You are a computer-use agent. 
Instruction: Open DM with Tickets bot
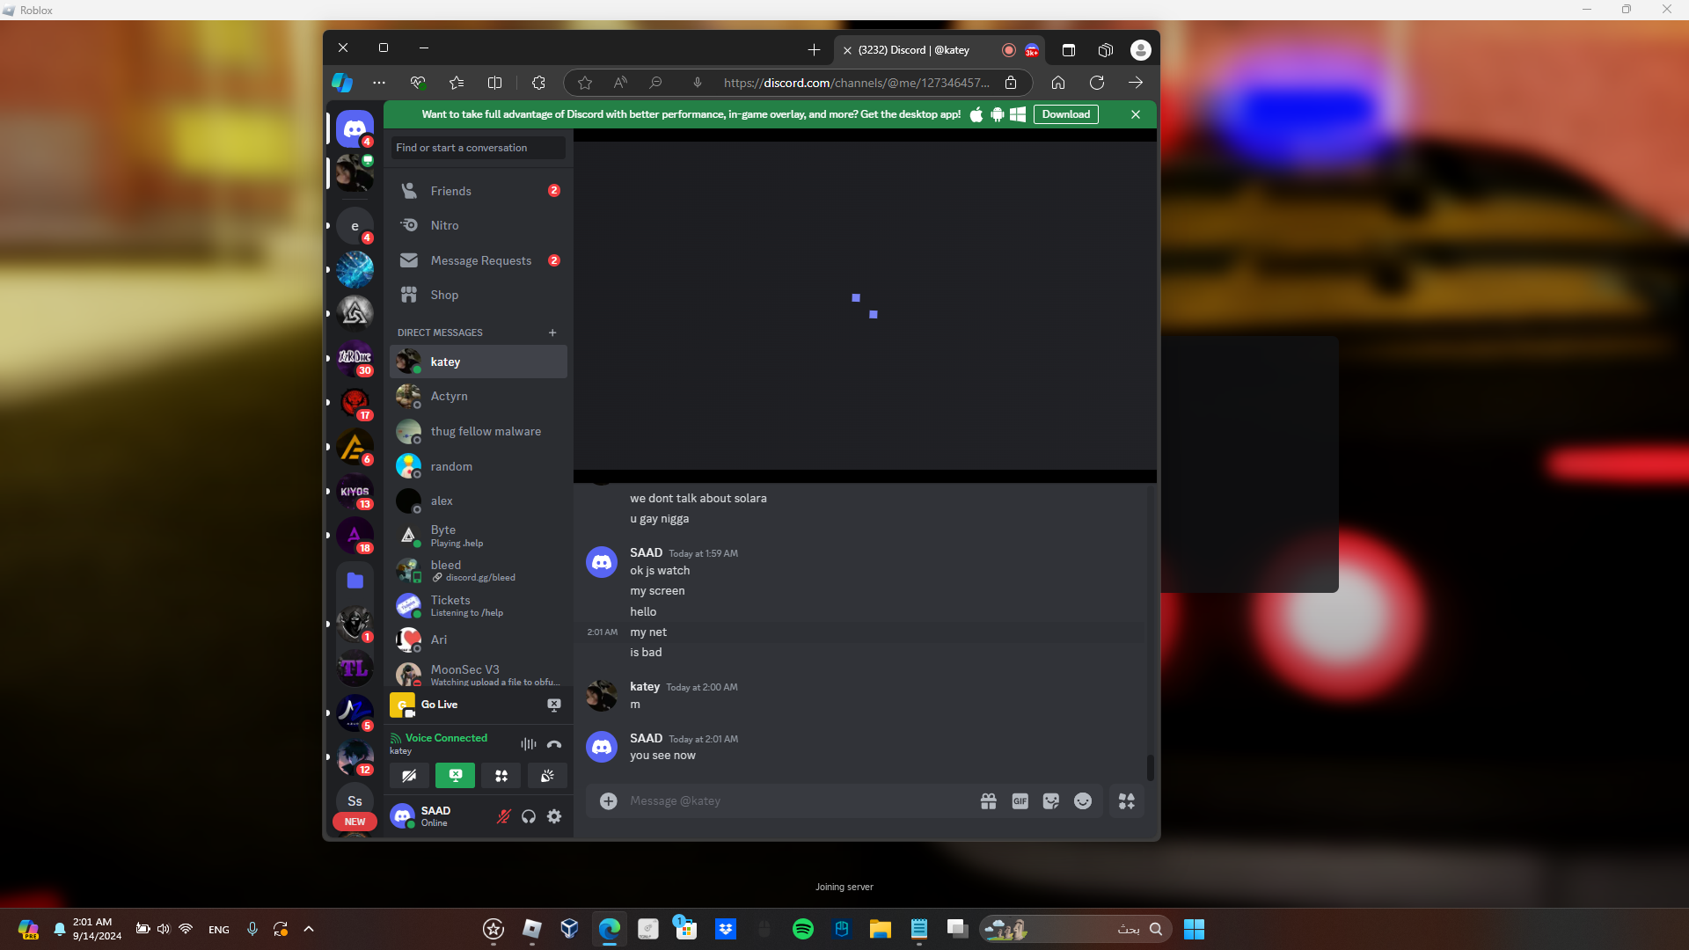click(479, 605)
